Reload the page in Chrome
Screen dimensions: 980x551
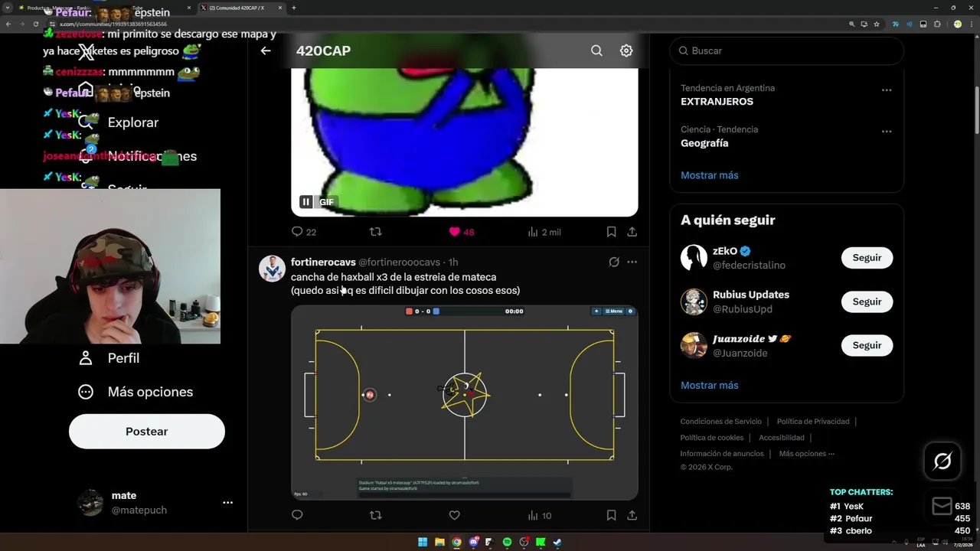(35, 24)
